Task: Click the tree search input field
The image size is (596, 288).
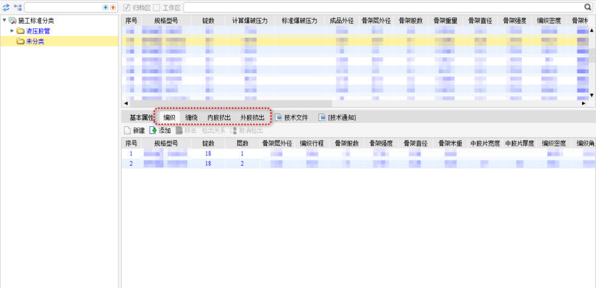Action: click(63, 7)
